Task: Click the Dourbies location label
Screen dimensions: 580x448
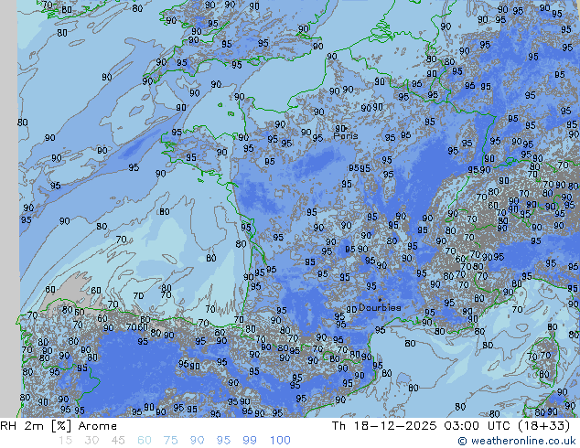Action: 380,307
